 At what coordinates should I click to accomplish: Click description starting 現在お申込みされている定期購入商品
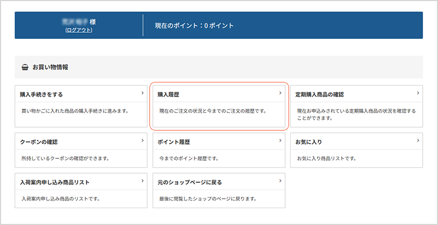(356, 115)
